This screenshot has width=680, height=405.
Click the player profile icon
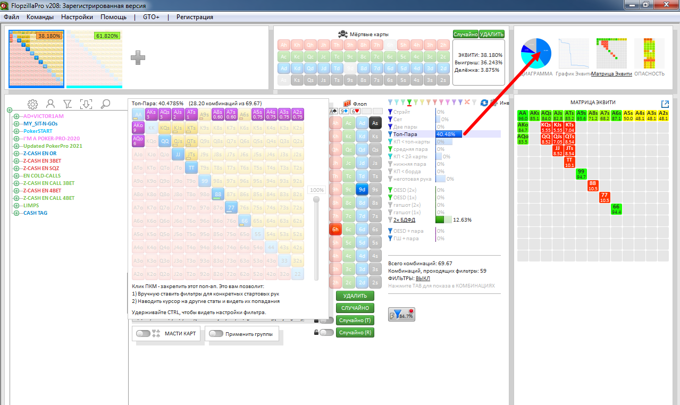click(x=50, y=104)
